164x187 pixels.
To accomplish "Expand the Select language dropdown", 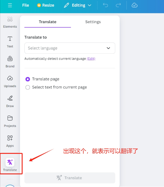I will point(70,48).
